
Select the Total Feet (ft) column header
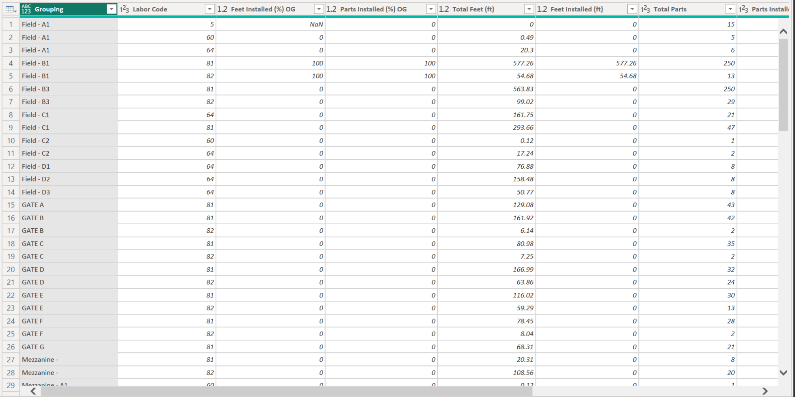pyautogui.click(x=486, y=9)
